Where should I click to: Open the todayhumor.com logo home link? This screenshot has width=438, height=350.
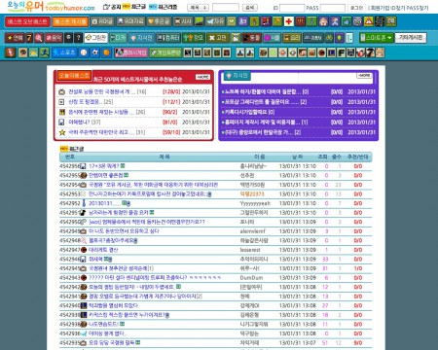click(x=52, y=7)
